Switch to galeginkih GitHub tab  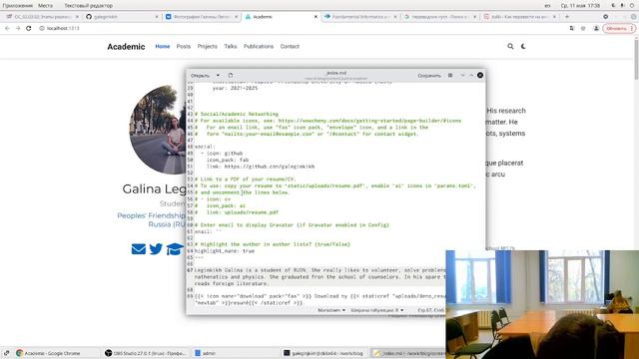122,17
